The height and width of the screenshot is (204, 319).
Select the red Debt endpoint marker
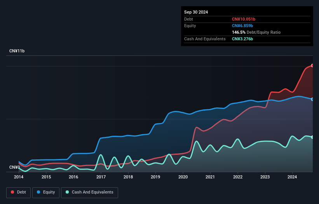coord(312,66)
